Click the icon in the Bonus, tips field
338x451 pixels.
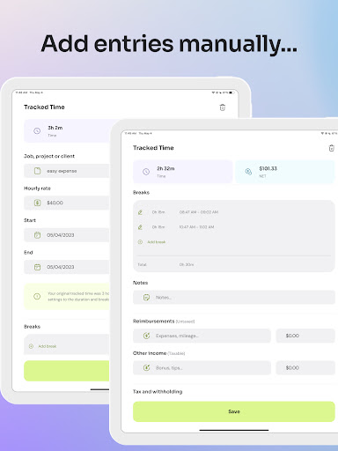[146, 367]
